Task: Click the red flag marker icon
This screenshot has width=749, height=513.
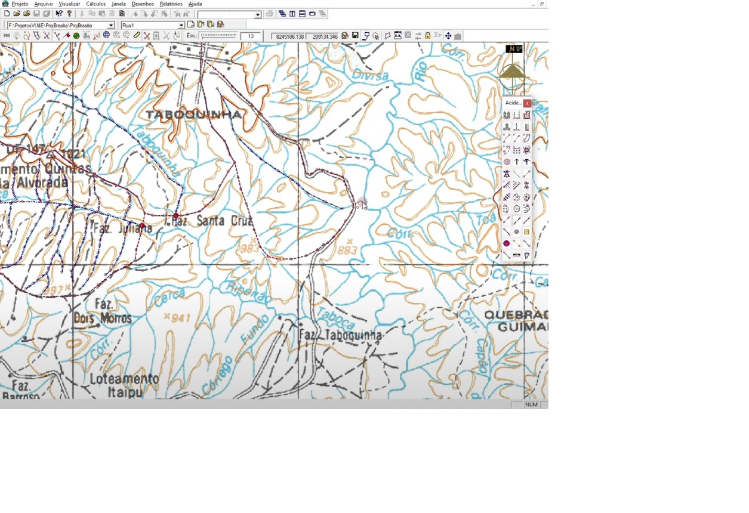Action: coord(67,36)
